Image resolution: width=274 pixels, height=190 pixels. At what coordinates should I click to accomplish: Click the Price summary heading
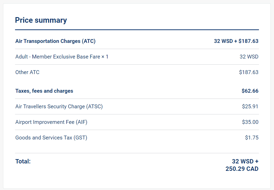point(41,20)
